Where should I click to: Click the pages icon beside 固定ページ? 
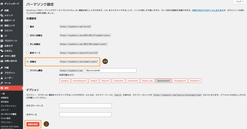click(x=2, y=21)
